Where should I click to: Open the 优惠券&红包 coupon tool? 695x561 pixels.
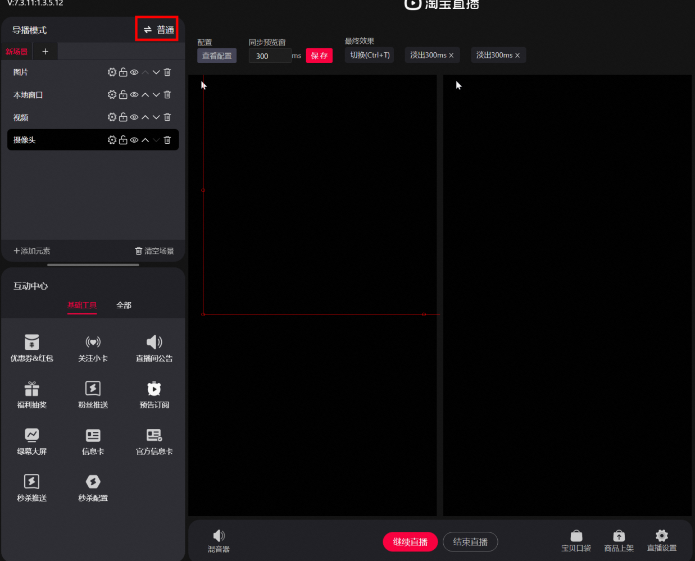(x=32, y=348)
